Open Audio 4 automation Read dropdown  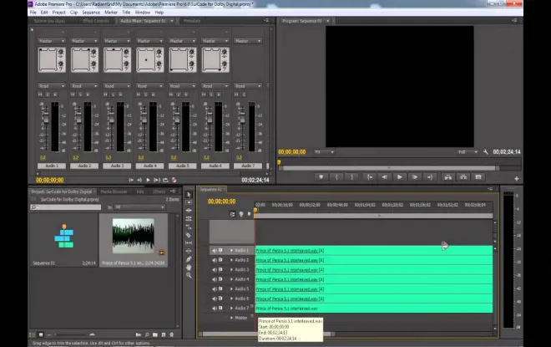[x=149, y=86]
